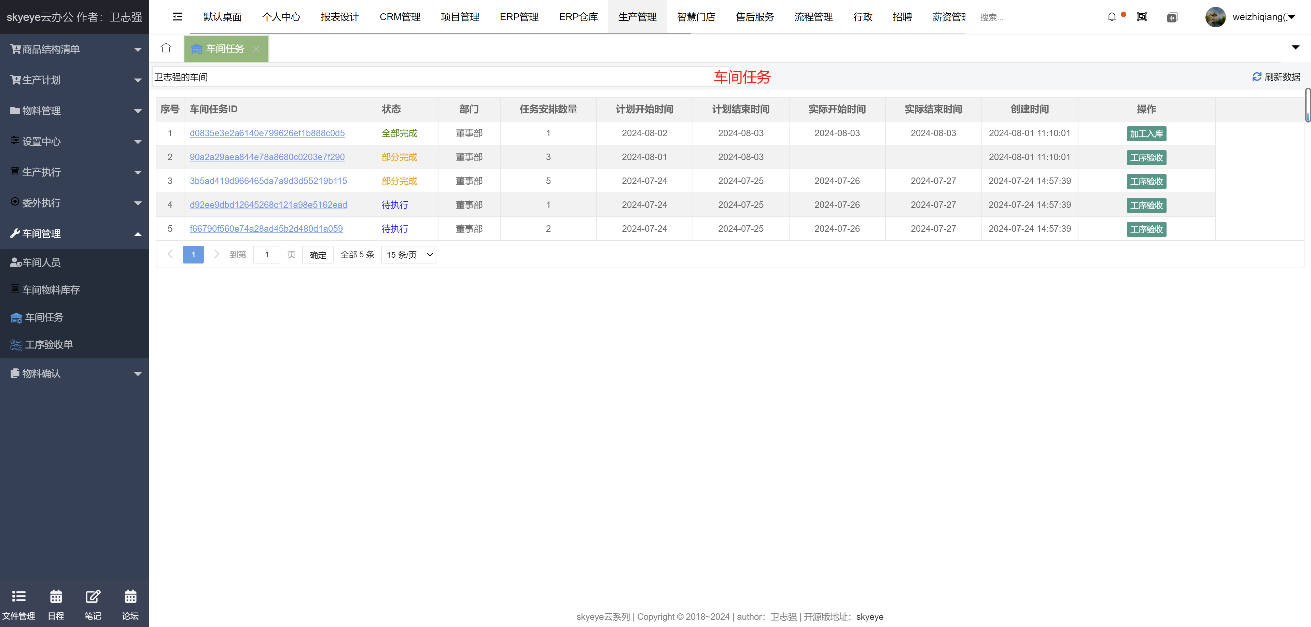Viewport: 1311px width, 627px height.
Task: Open the notification bell icon
Action: pyautogui.click(x=1112, y=17)
